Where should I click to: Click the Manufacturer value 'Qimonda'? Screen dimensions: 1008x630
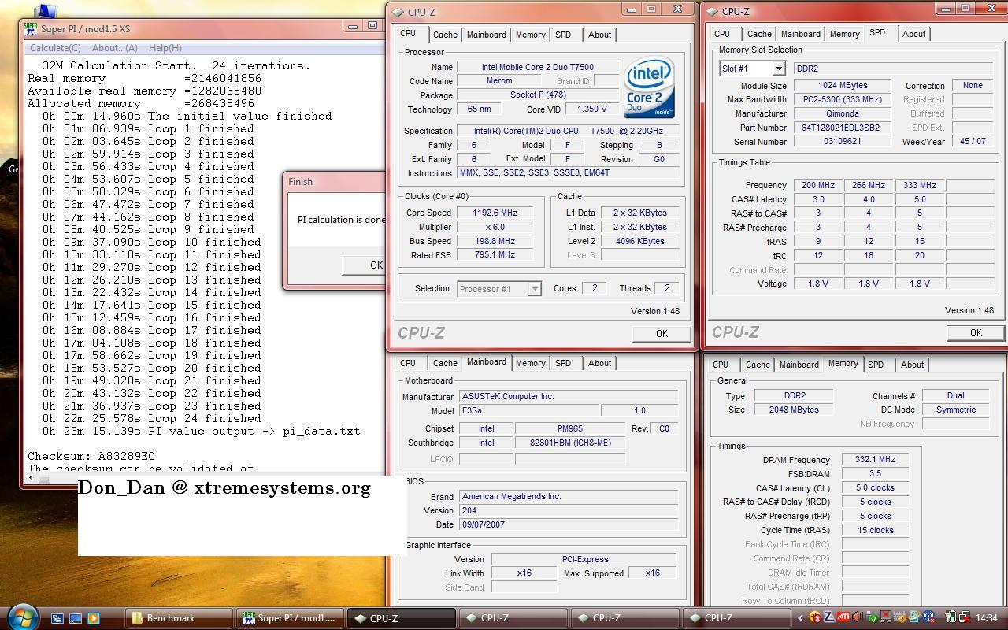pyautogui.click(x=842, y=113)
